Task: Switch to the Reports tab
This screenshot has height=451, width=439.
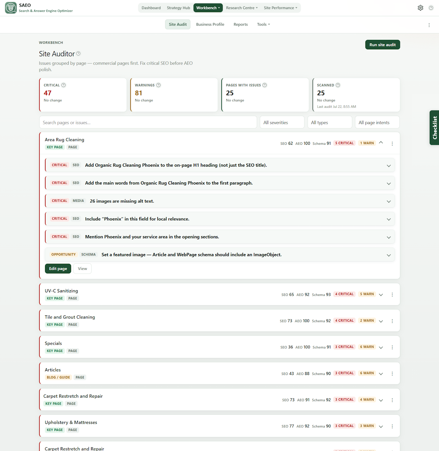Action: 241,24
